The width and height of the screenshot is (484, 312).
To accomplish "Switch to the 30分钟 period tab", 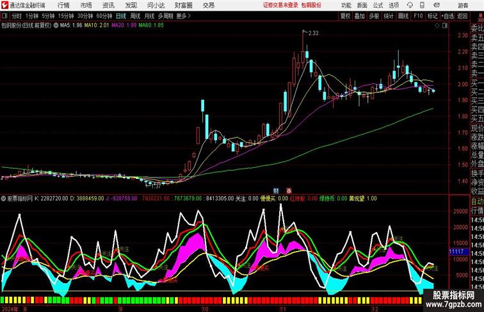I will 85,16.
